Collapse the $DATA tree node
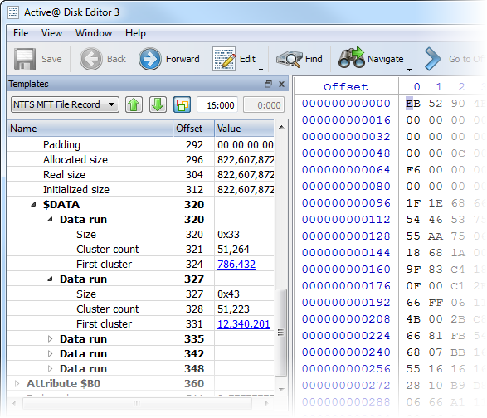 [33, 204]
